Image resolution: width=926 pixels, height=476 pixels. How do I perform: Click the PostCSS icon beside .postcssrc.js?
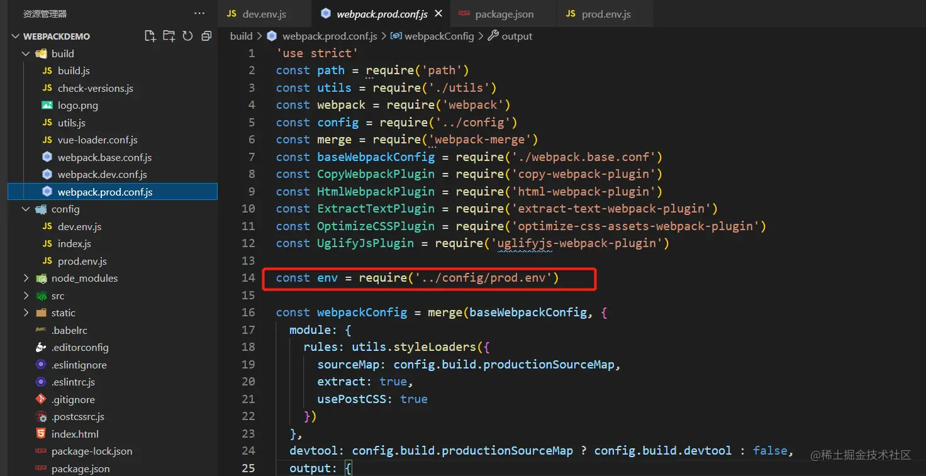point(41,416)
